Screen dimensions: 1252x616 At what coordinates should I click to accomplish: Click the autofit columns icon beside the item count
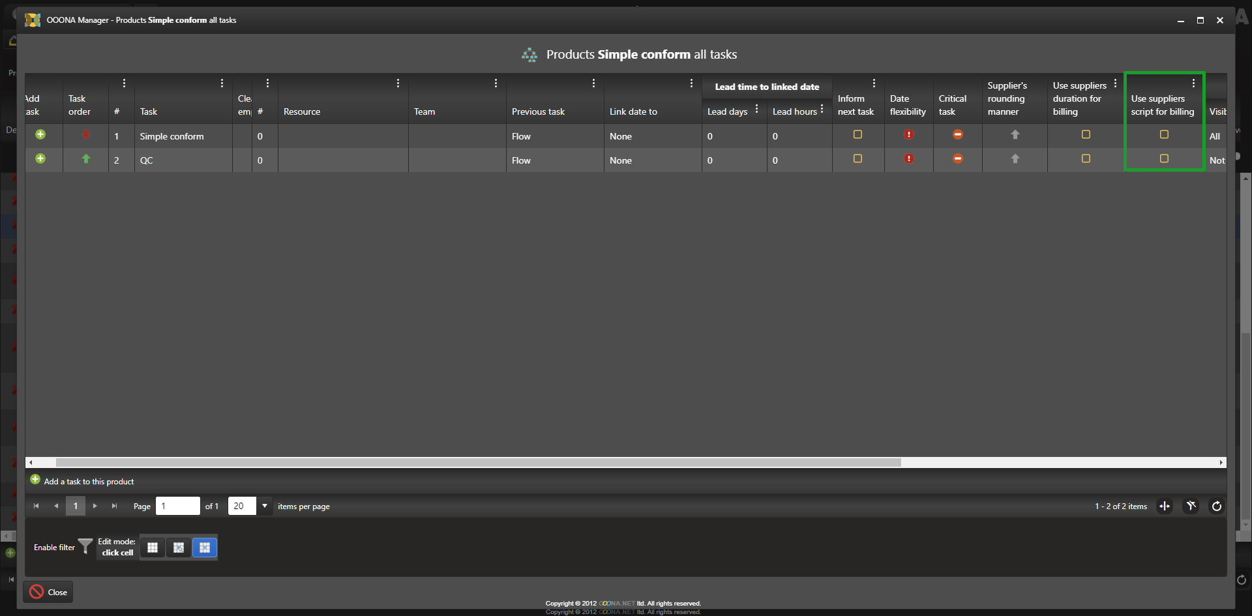1165,506
